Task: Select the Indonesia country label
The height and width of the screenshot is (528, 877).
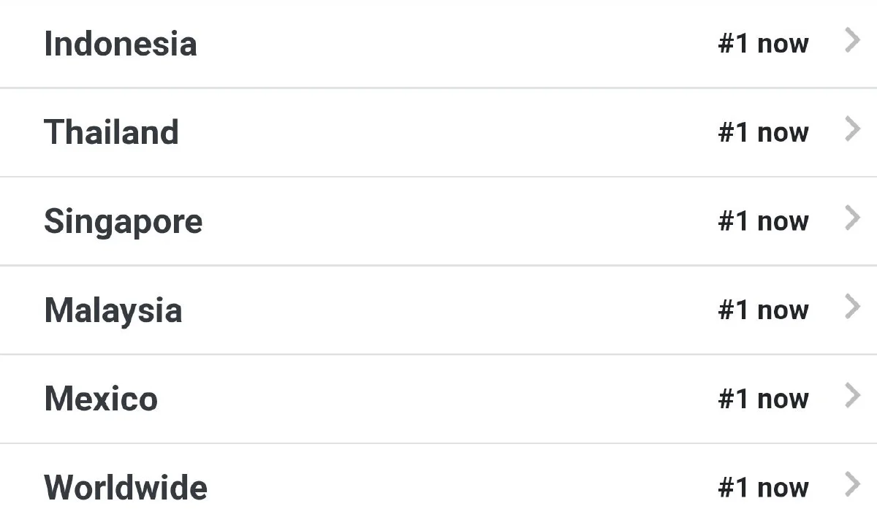Action: tap(121, 44)
